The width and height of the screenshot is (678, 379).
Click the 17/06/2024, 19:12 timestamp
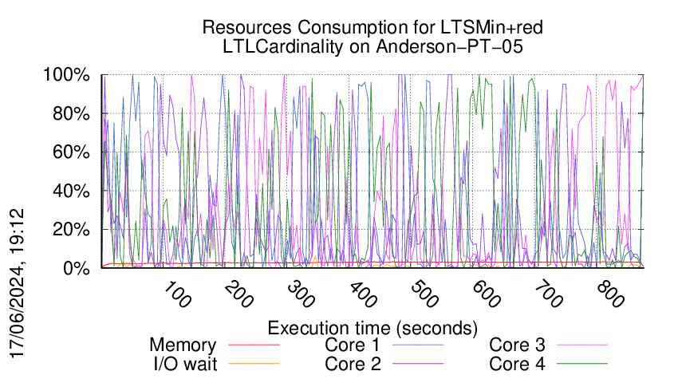(x=18, y=283)
